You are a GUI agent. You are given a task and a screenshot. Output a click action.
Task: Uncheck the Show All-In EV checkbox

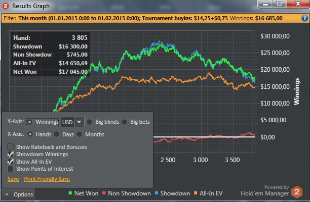click(x=10, y=162)
